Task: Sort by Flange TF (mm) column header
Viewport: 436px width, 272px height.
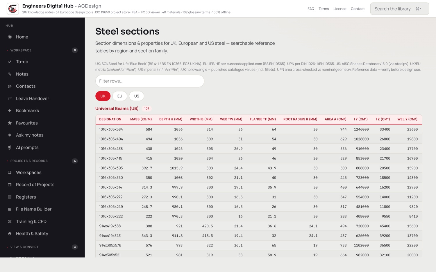Action: point(263,119)
